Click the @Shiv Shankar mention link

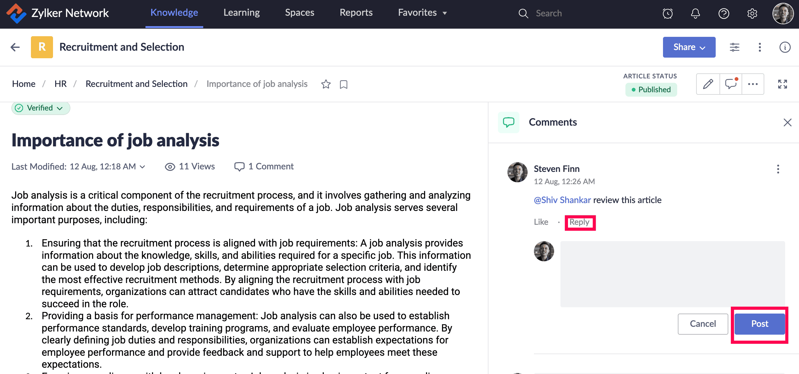pos(562,200)
